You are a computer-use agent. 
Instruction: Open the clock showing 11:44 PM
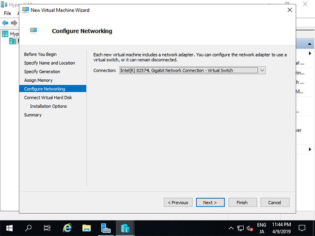[282, 228]
